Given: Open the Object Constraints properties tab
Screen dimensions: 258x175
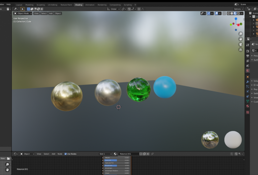Looking at the screenshot, I should (x=248, y=96).
